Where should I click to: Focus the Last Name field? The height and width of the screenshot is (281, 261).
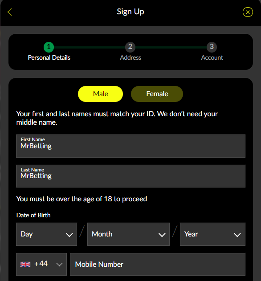click(130, 176)
